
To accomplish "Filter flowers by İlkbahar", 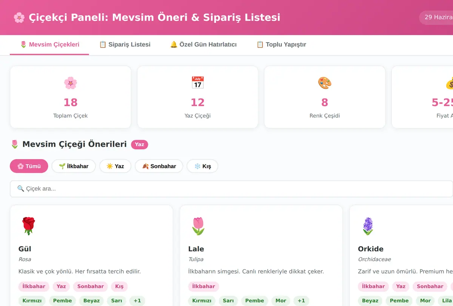I will click(74, 166).
